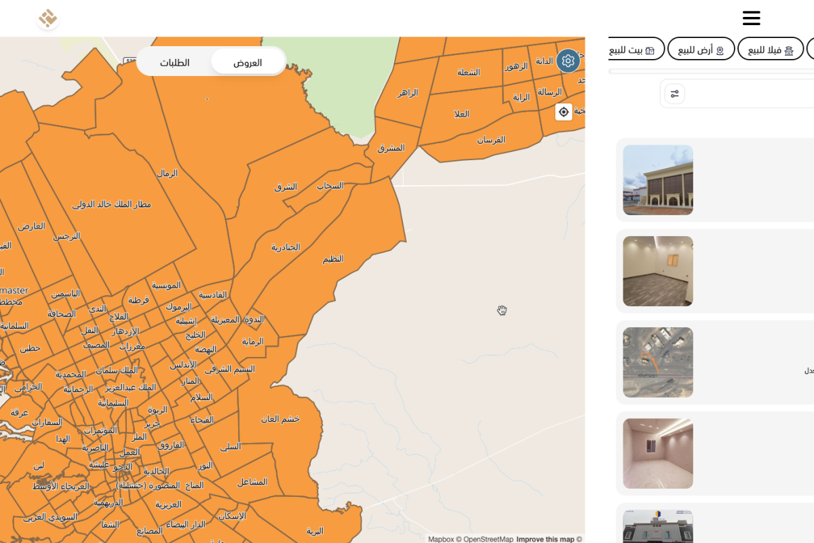814x543 pixels.
Task: Click the site logo icon
Action: click(x=47, y=18)
